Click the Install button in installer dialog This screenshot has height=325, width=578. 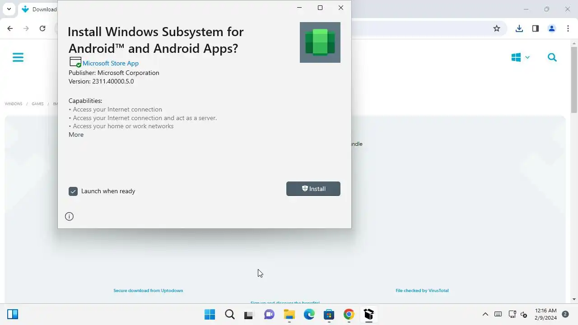pos(313,189)
